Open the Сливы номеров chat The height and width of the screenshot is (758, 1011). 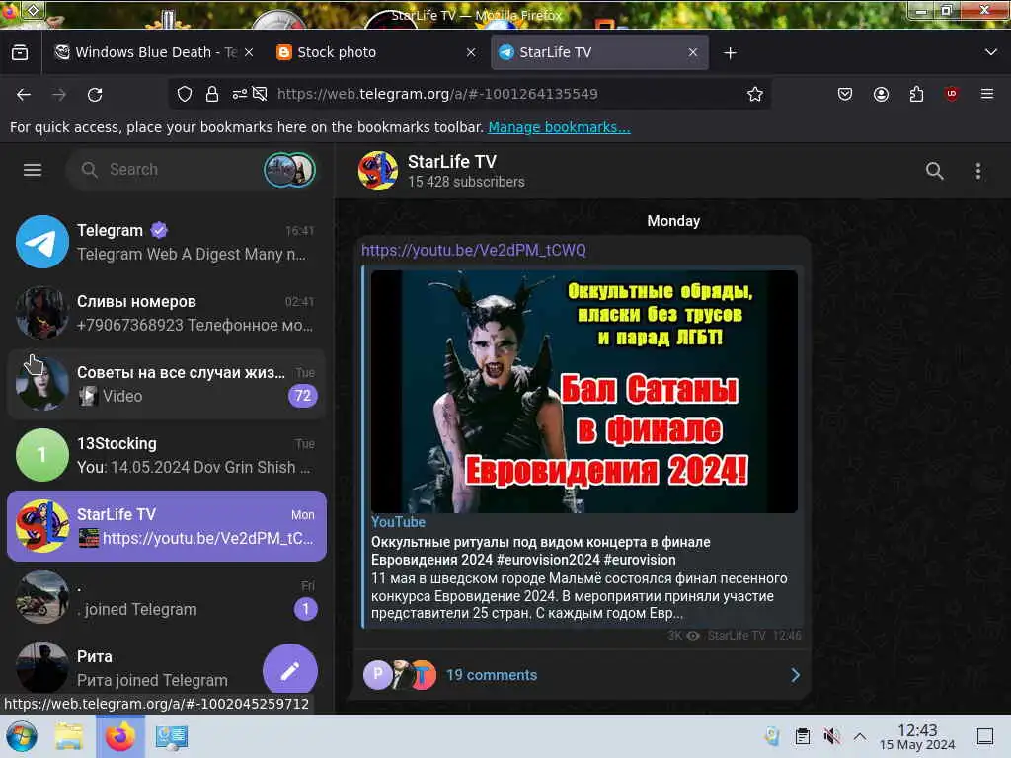[x=167, y=313]
